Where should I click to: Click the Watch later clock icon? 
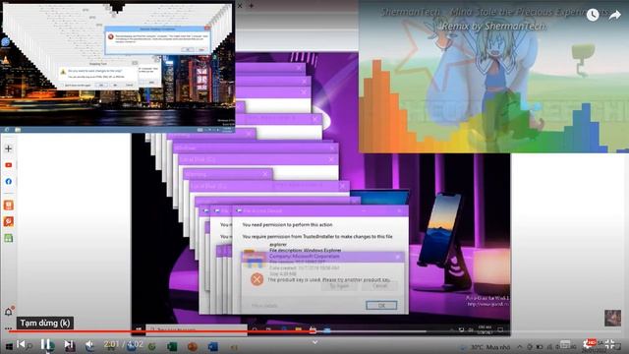593,15
